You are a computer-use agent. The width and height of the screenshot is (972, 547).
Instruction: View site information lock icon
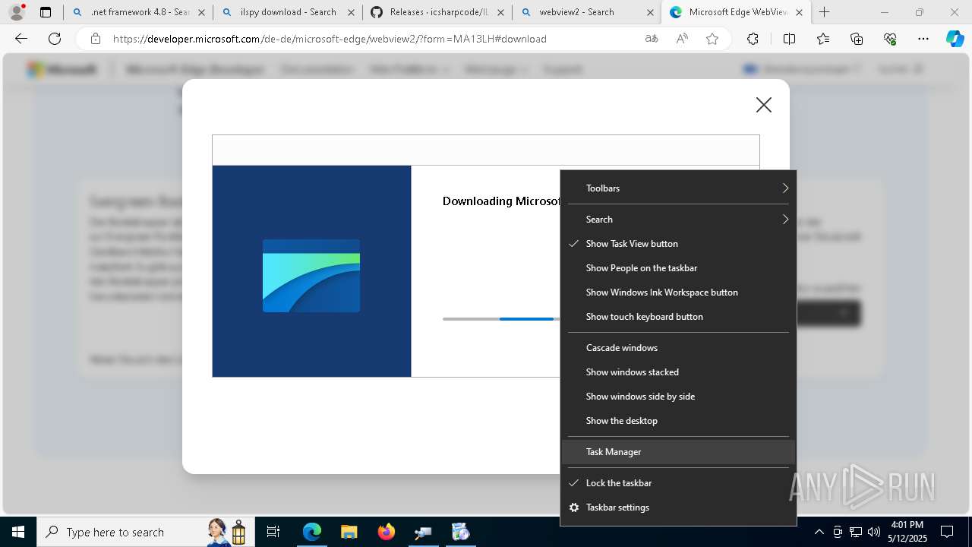coord(96,39)
